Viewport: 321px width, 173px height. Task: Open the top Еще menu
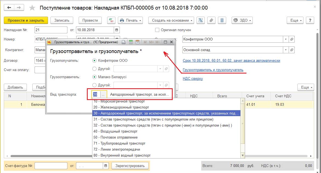click(295, 20)
